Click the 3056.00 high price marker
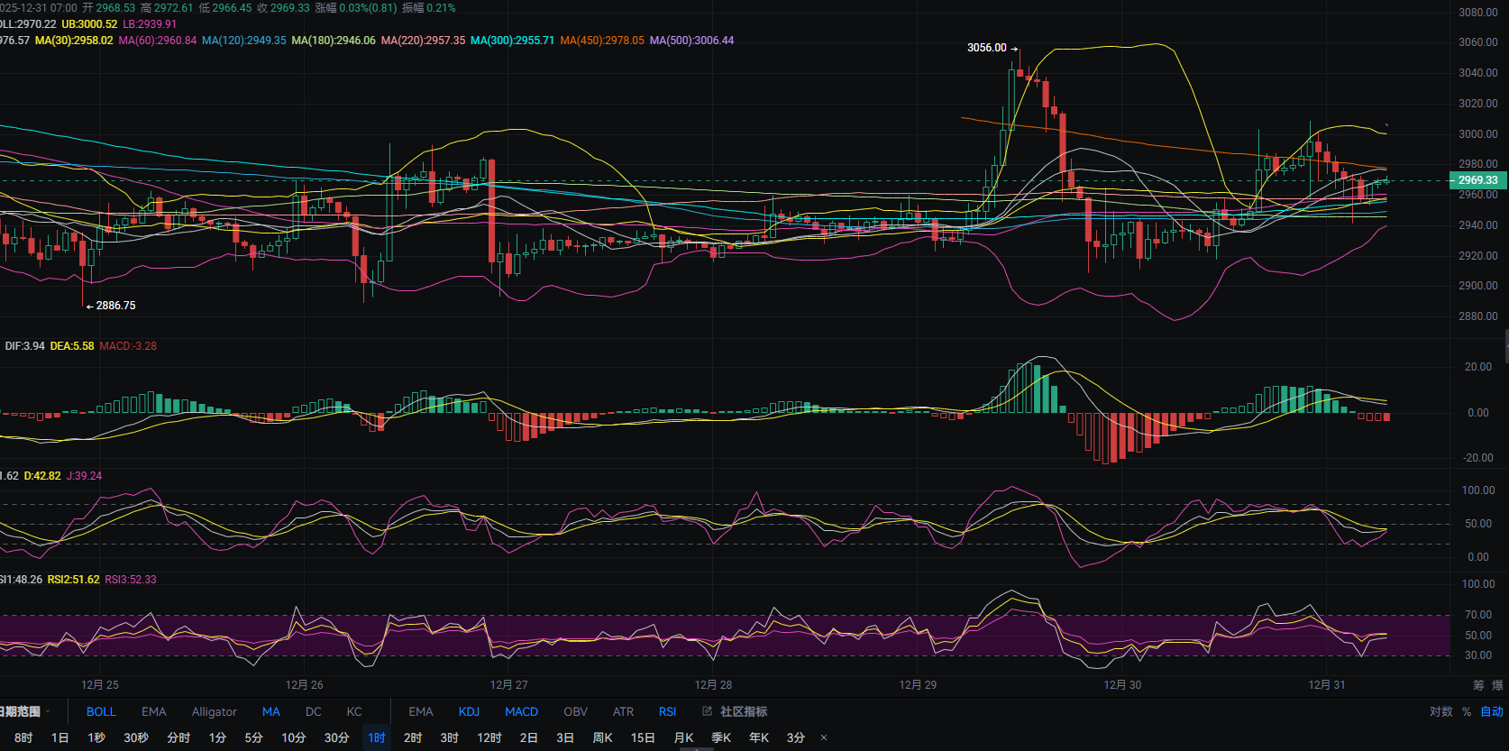 coord(987,48)
